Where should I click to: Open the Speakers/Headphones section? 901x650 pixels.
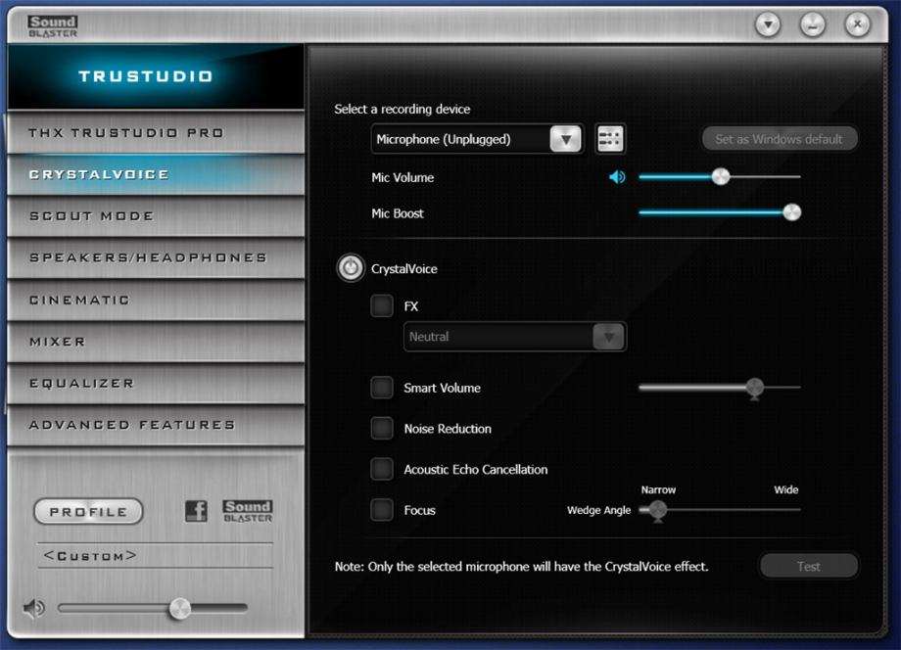tap(156, 257)
